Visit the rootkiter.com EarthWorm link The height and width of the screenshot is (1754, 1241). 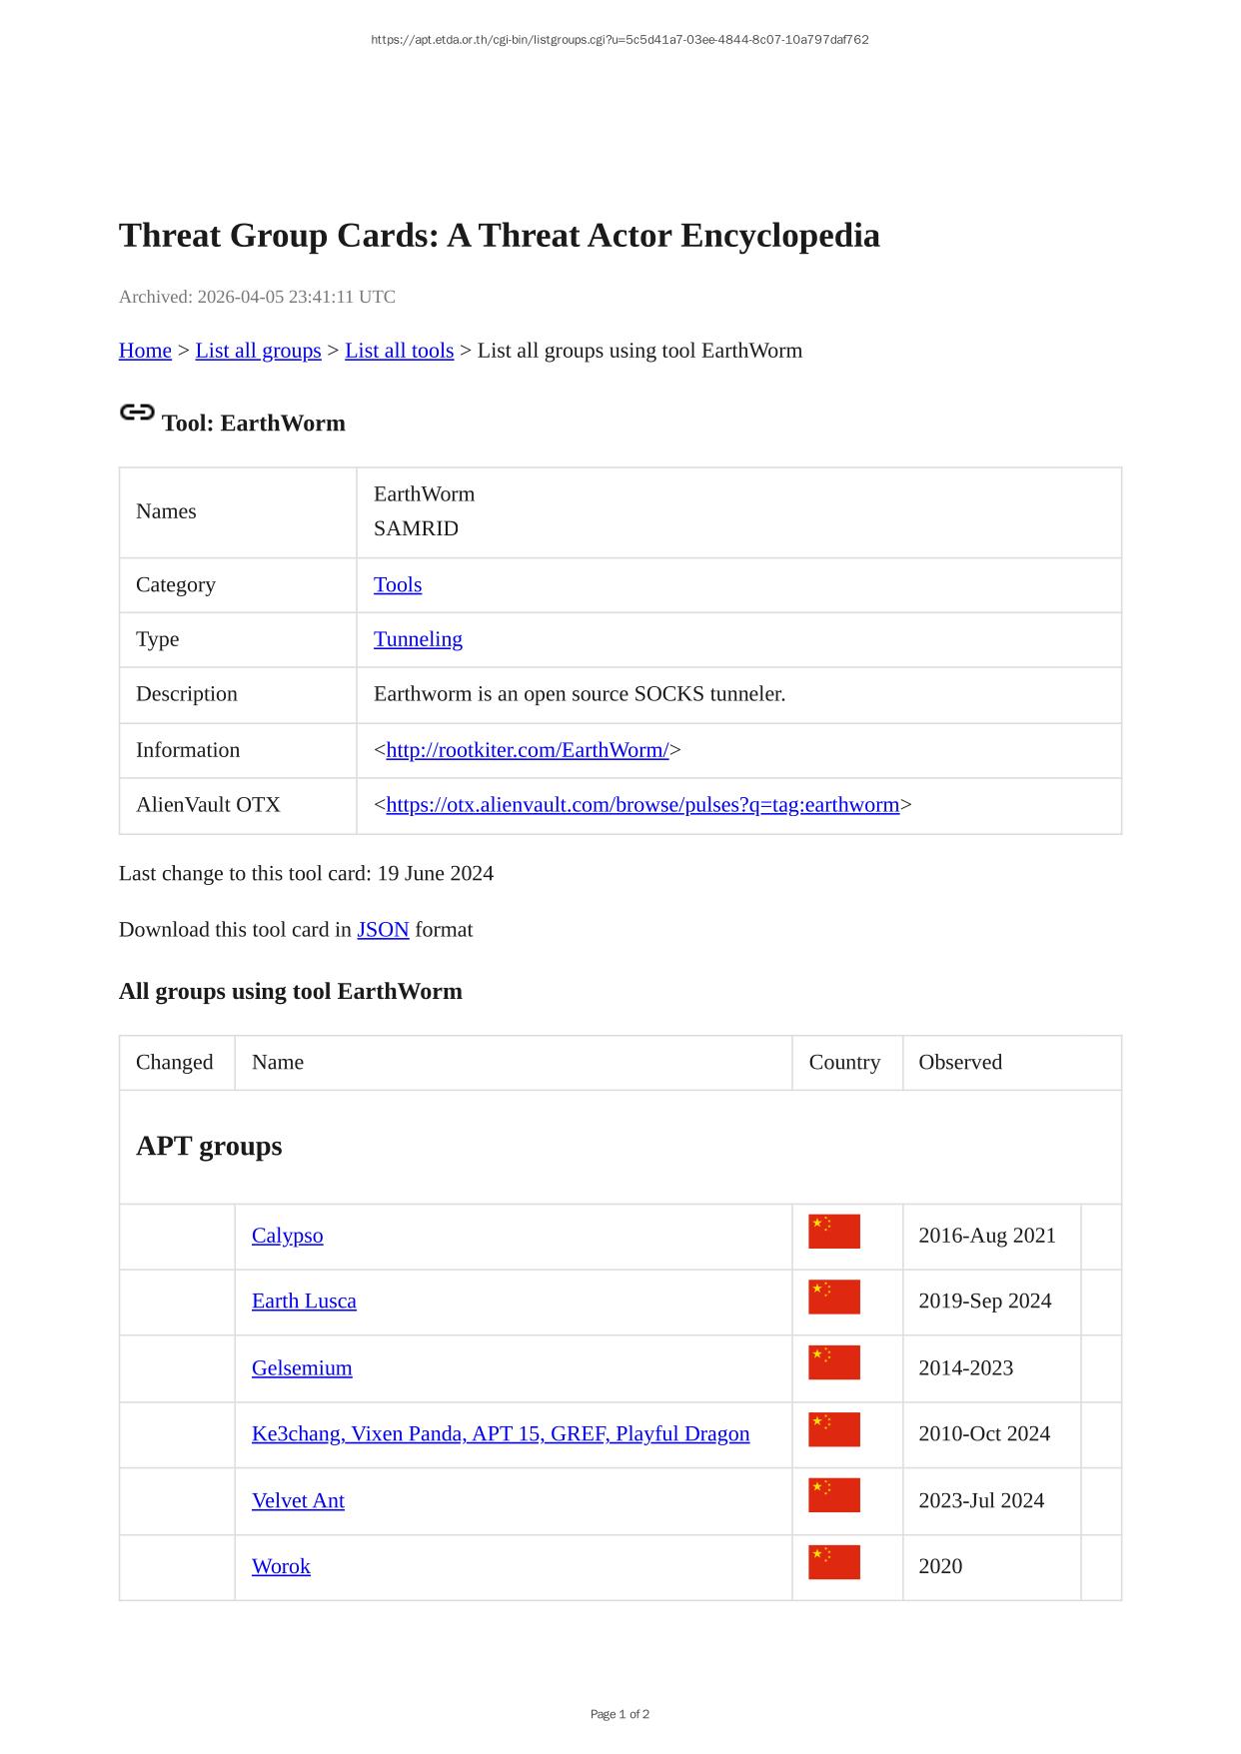pyautogui.click(x=527, y=750)
